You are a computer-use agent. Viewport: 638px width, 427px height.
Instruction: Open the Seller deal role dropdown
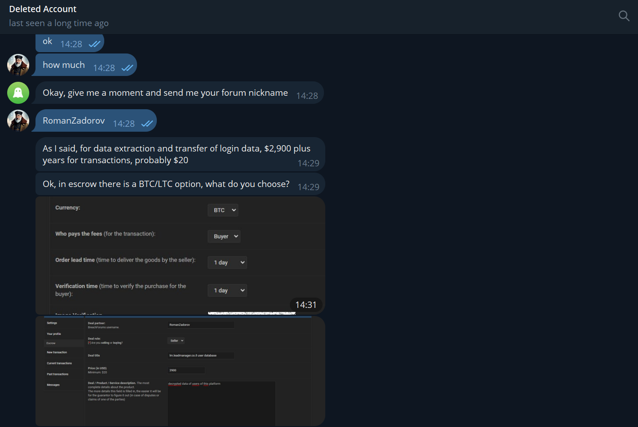click(176, 341)
